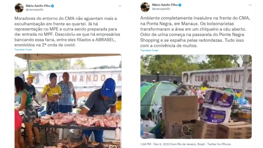Open the left tweet's three-dot more menu

[120, 6]
